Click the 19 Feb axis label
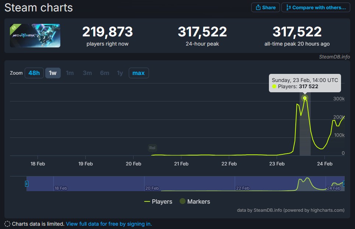The width and height of the screenshot is (355, 229). tap(86, 164)
